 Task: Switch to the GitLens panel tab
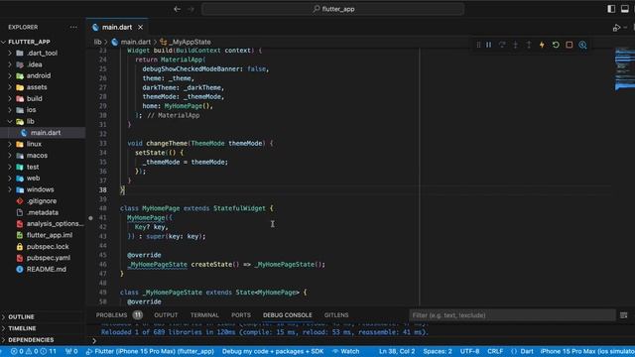336,315
